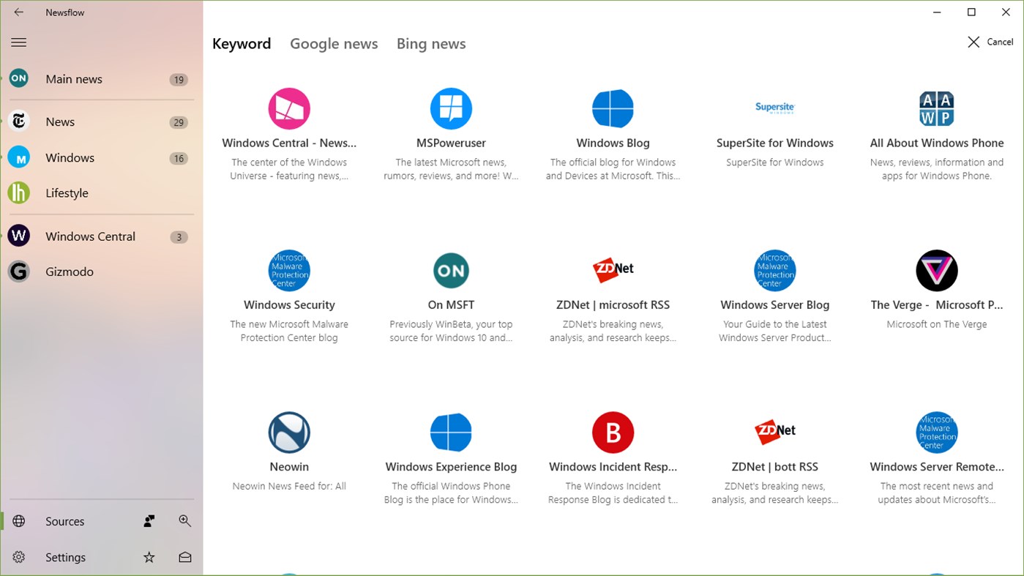1024x576 pixels.
Task: Cancel the source search
Action: pyautogui.click(x=990, y=42)
